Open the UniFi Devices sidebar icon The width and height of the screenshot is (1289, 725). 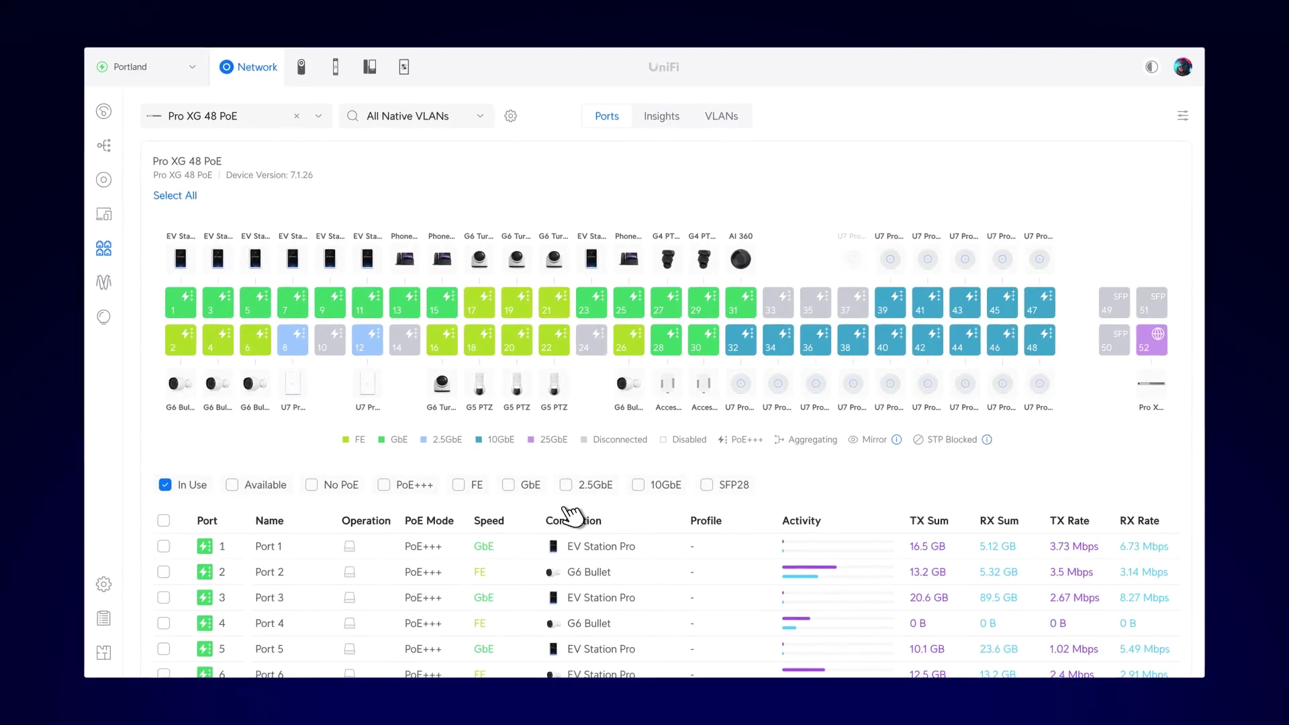103,180
